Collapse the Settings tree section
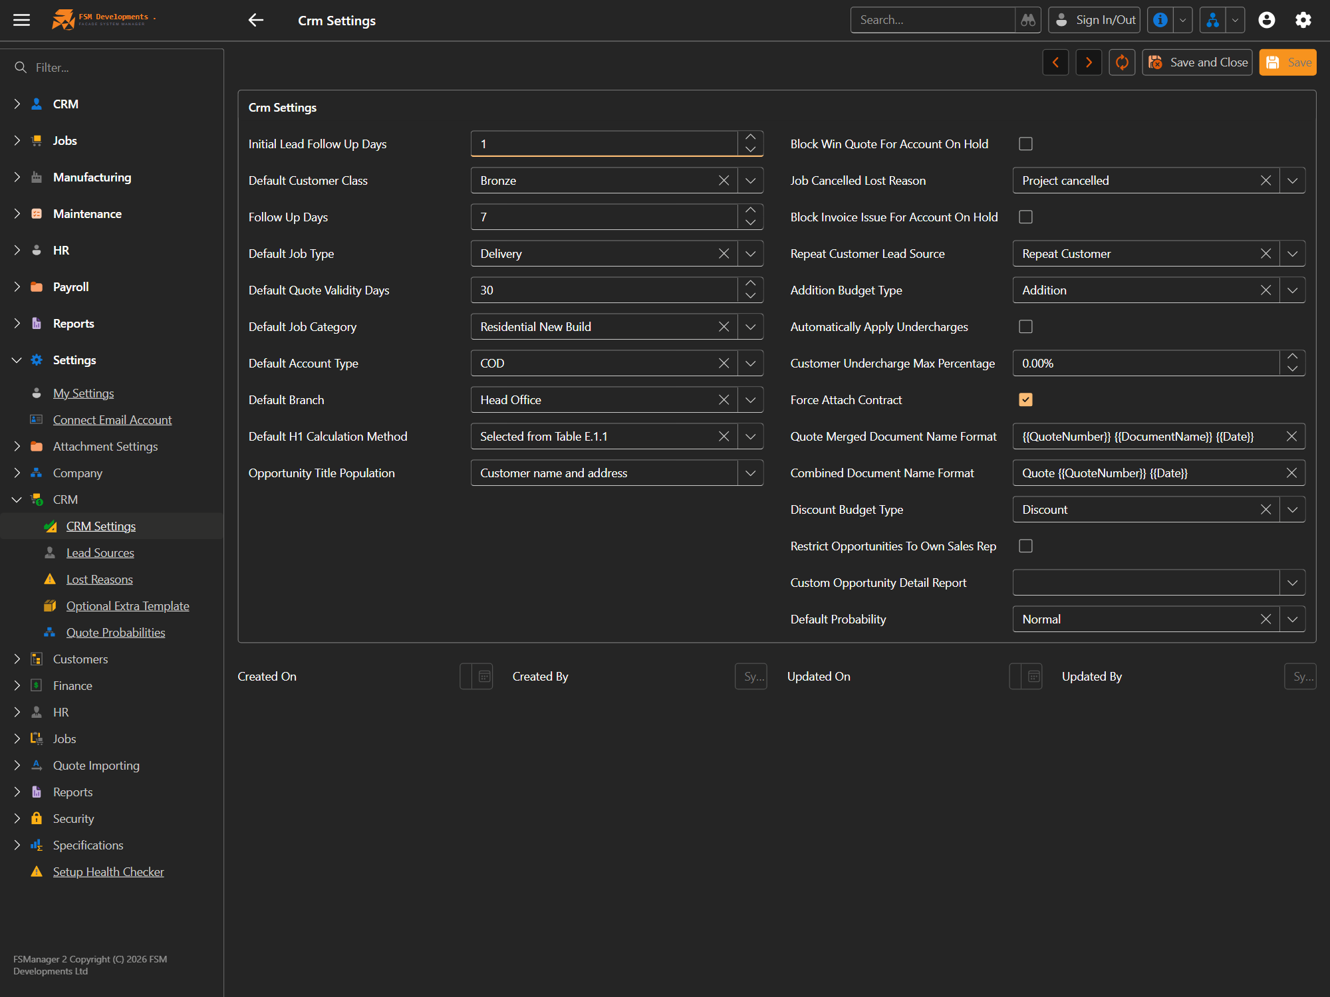This screenshot has width=1330, height=997. 17,360
